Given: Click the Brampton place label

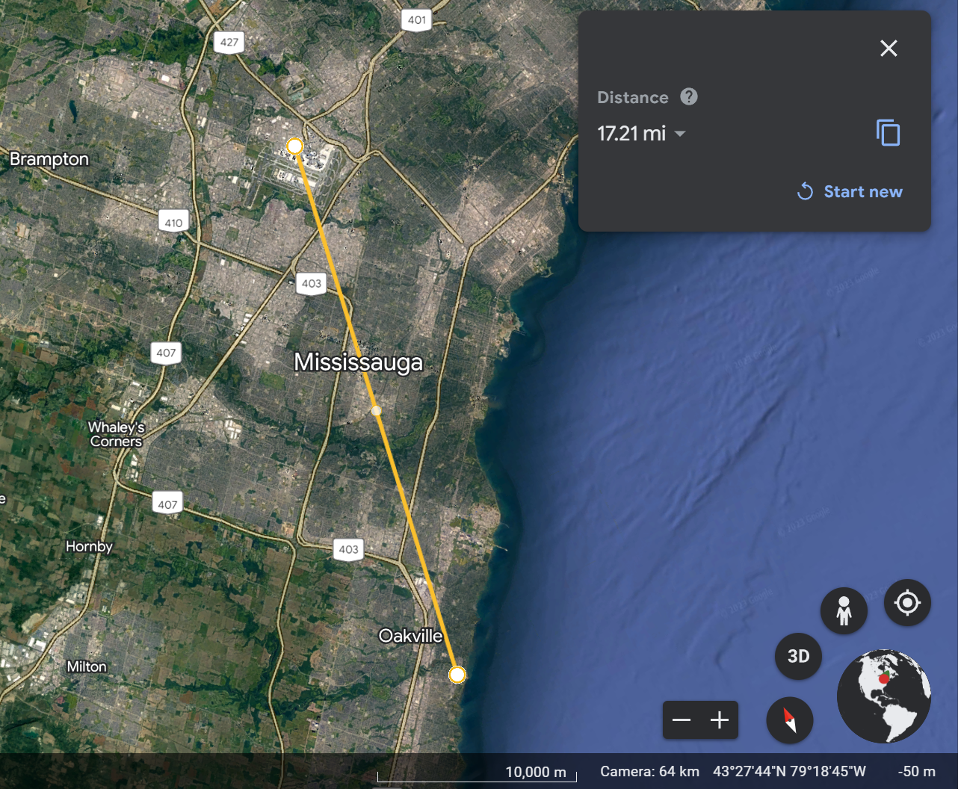Looking at the screenshot, I should tap(49, 159).
